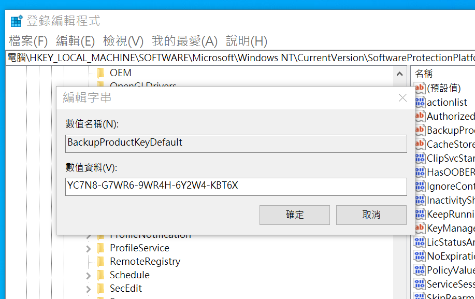The height and width of the screenshot is (299, 475).
Task: Click the string icon beside KeyManage entry
Action: tap(420, 228)
